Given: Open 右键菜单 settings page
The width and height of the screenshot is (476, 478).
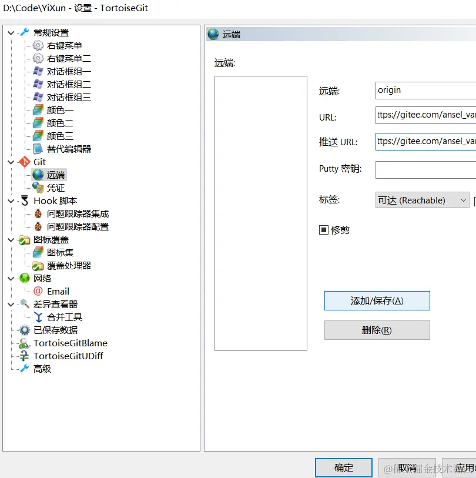Looking at the screenshot, I should (x=65, y=45).
